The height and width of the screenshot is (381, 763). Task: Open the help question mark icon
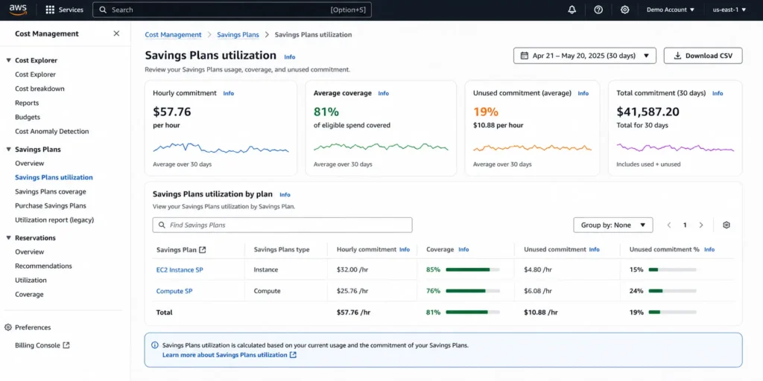click(598, 10)
